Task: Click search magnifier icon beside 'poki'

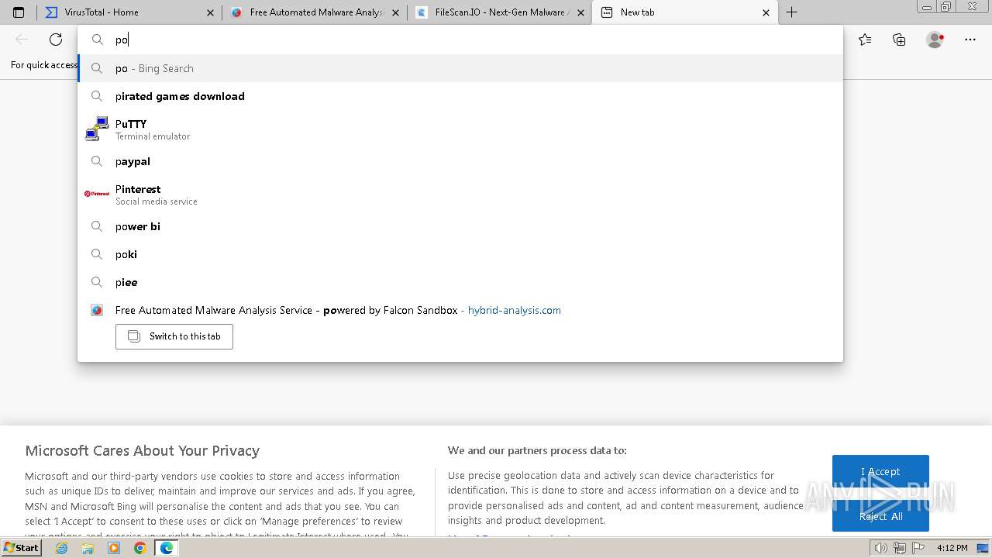Action: [x=97, y=254]
